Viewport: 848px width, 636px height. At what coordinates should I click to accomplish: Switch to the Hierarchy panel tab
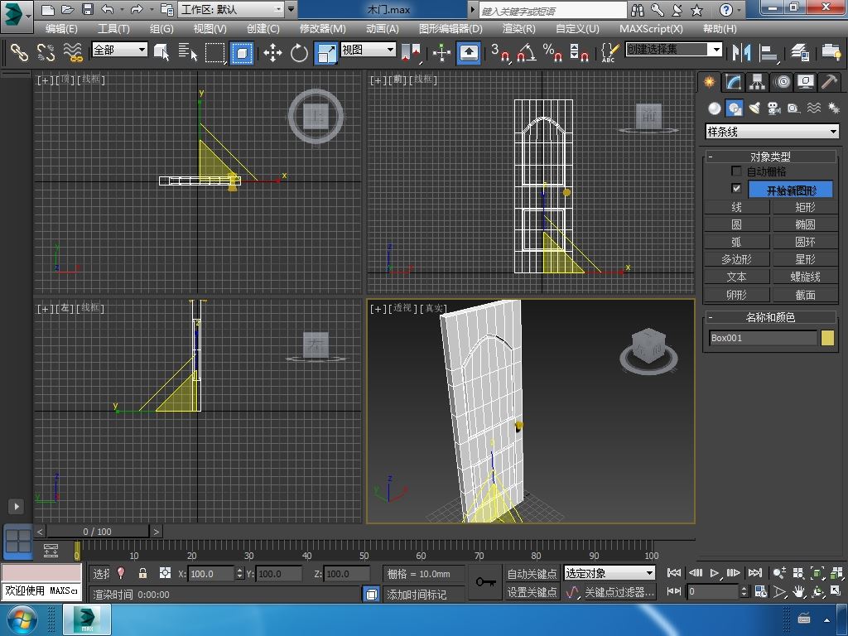click(757, 82)
